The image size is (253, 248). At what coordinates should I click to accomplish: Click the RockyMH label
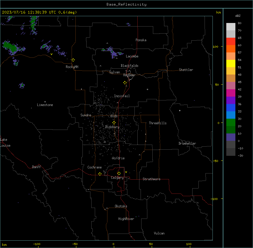(72, 67)
